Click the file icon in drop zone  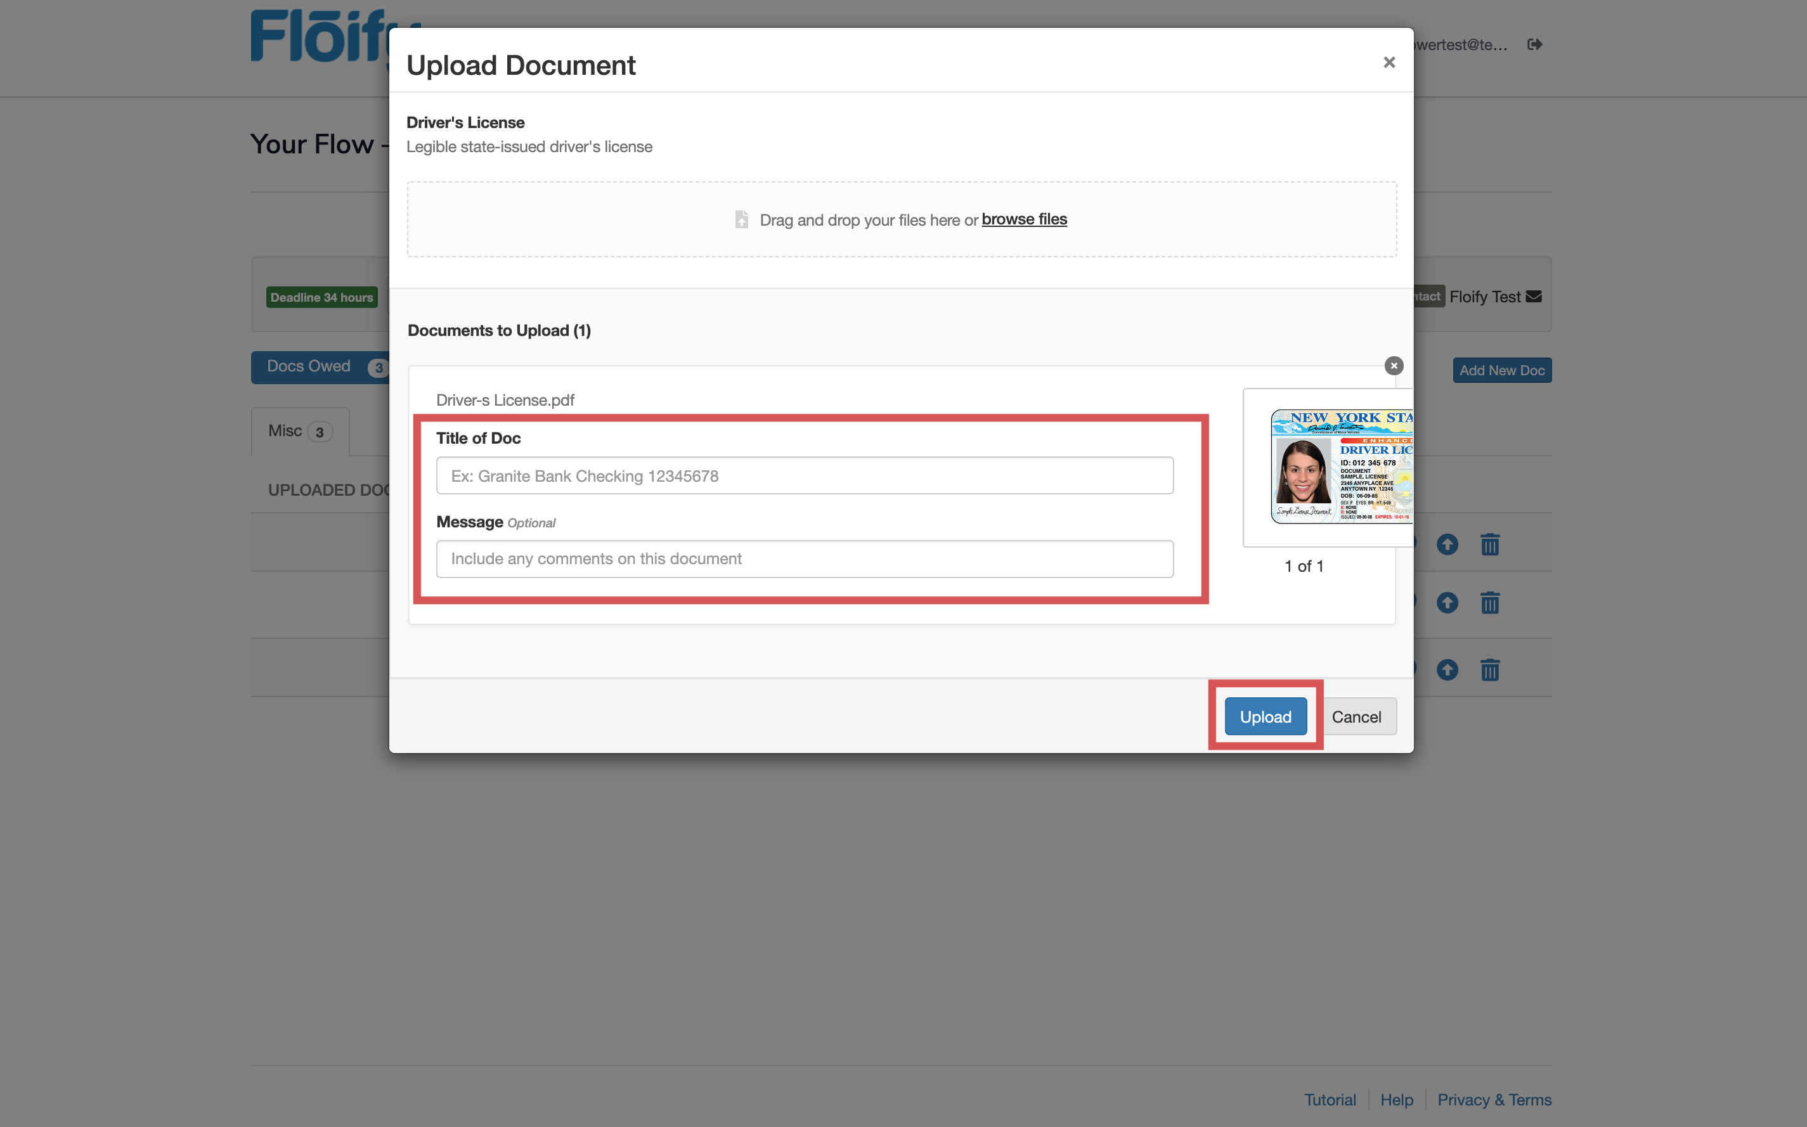pyautogui.click(x=741, y=220)
